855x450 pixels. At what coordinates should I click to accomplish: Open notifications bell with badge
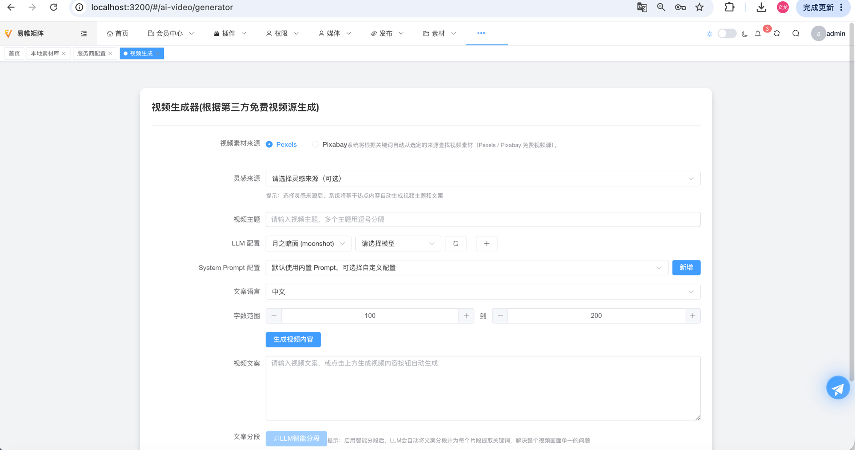pos(758,33)
